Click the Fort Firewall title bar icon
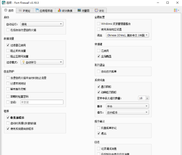Image resolution: width=182 pixels, height=155 pixels. [x=3, y=3]
